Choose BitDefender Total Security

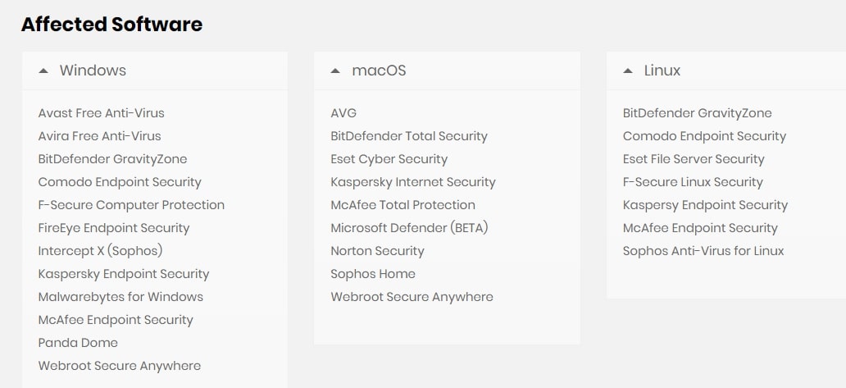point(409,136)
